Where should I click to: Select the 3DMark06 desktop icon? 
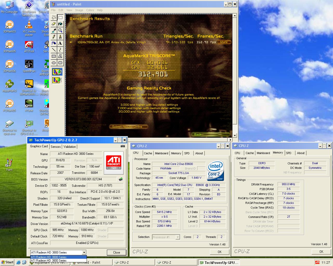pyautogui.click(x=9, y=66)
